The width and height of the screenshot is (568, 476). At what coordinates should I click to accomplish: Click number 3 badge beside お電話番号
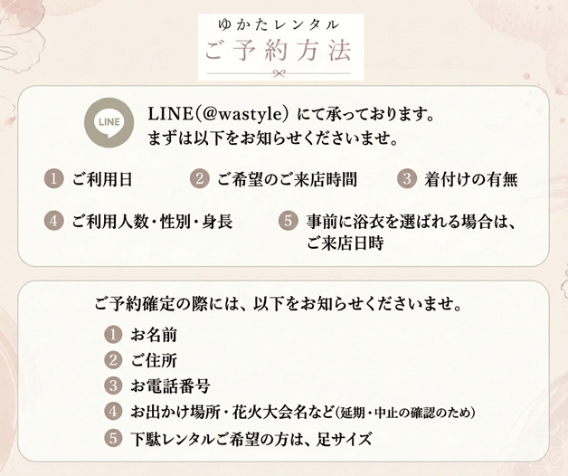point(113,386)
